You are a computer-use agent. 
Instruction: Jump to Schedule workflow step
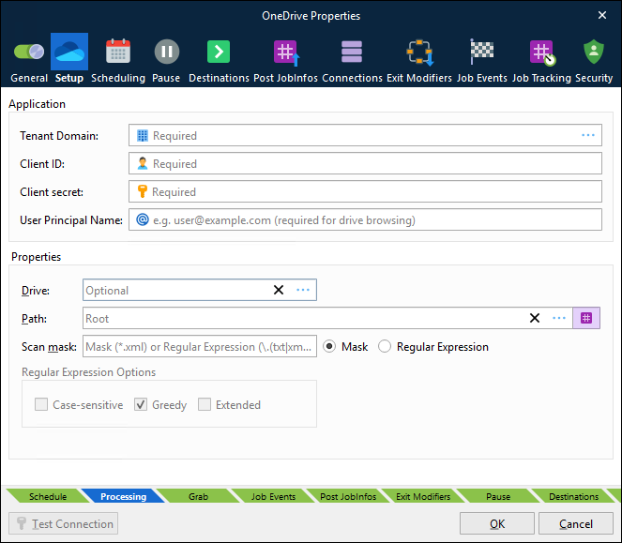coord(48,496)
